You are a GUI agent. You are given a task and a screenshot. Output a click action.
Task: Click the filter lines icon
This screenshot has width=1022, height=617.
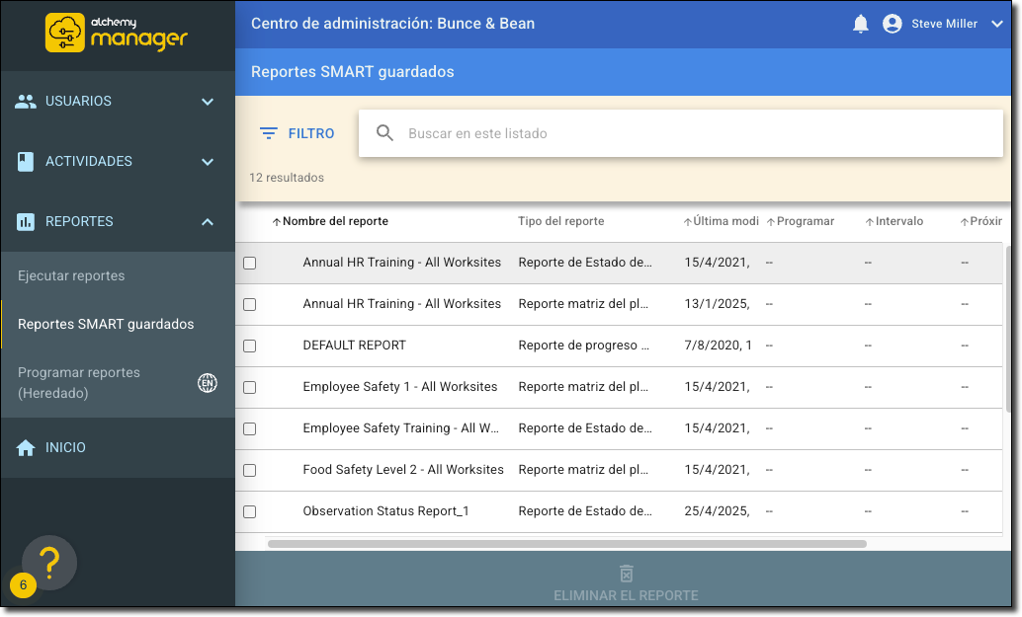(x=268, y=133)
